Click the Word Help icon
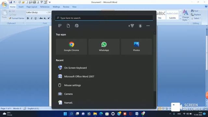Viewport: 208px width, 117px height. 206,6
